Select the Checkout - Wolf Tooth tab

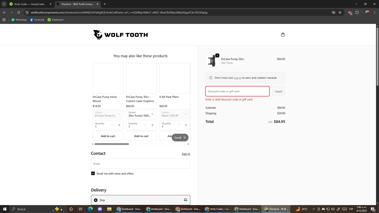coord(77,4)
